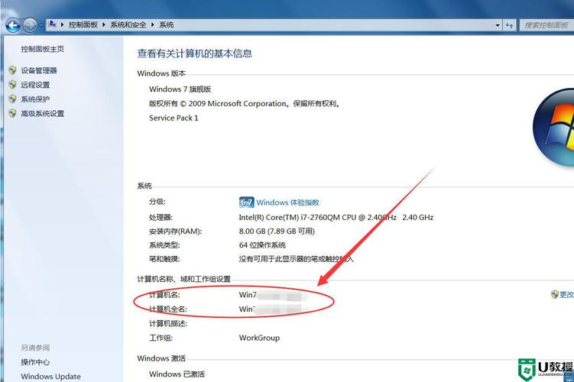Click the 8.00 GB memory value
This screenshot has width=574, height=382.
coord(277,231)
